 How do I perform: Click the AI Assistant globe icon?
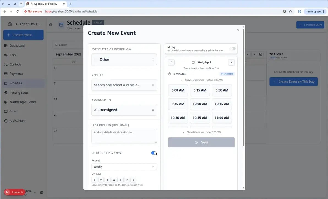tap(6, 121)
